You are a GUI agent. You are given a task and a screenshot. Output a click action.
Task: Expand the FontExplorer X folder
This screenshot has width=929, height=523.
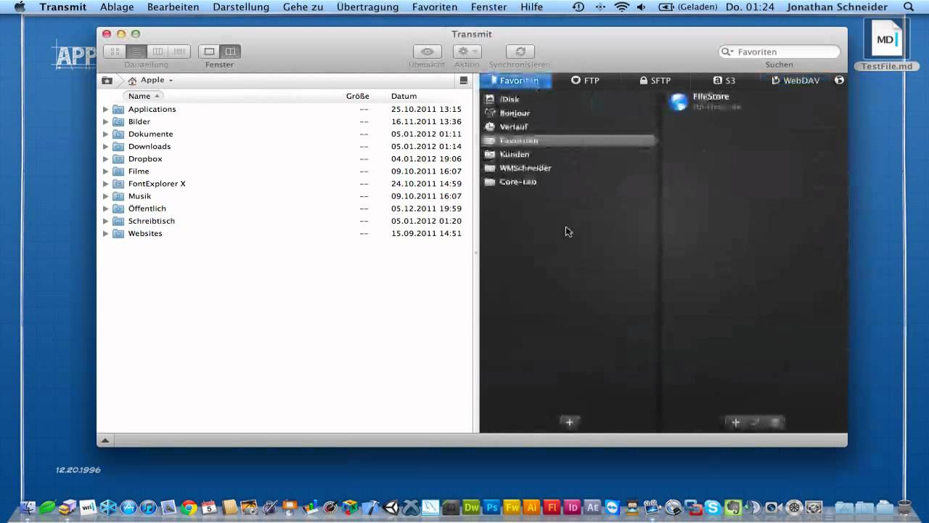[x=105, y=184]
